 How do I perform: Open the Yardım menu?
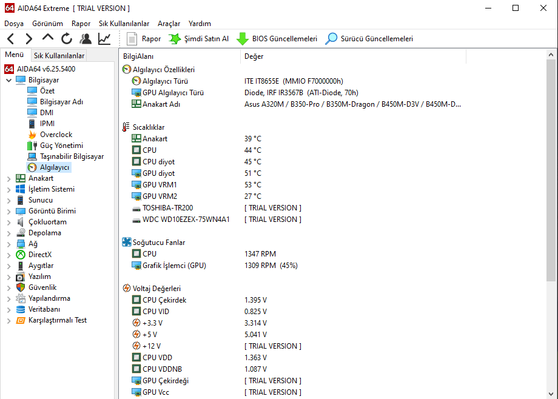coord(200,24)
